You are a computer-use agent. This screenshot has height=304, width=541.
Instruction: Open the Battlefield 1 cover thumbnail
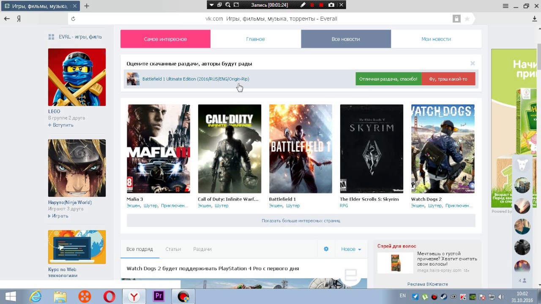301,149
